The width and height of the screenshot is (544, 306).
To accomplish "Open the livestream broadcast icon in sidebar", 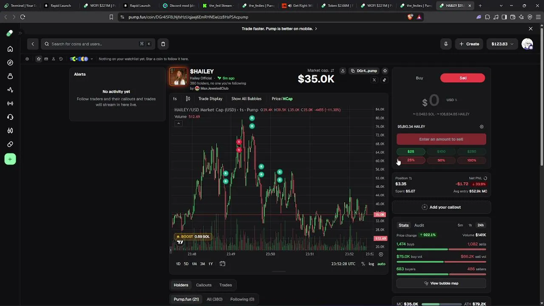I will (10, 103).
